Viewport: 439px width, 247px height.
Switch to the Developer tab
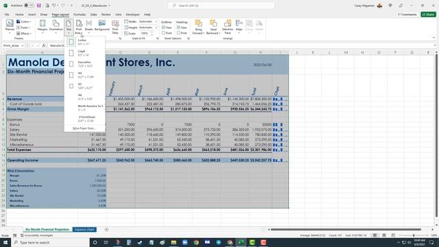click(132, 14)
